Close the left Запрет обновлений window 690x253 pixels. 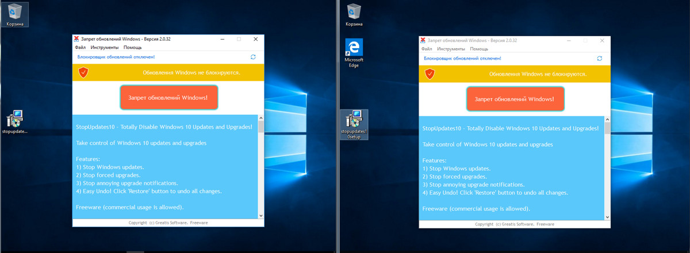point(256,39)
